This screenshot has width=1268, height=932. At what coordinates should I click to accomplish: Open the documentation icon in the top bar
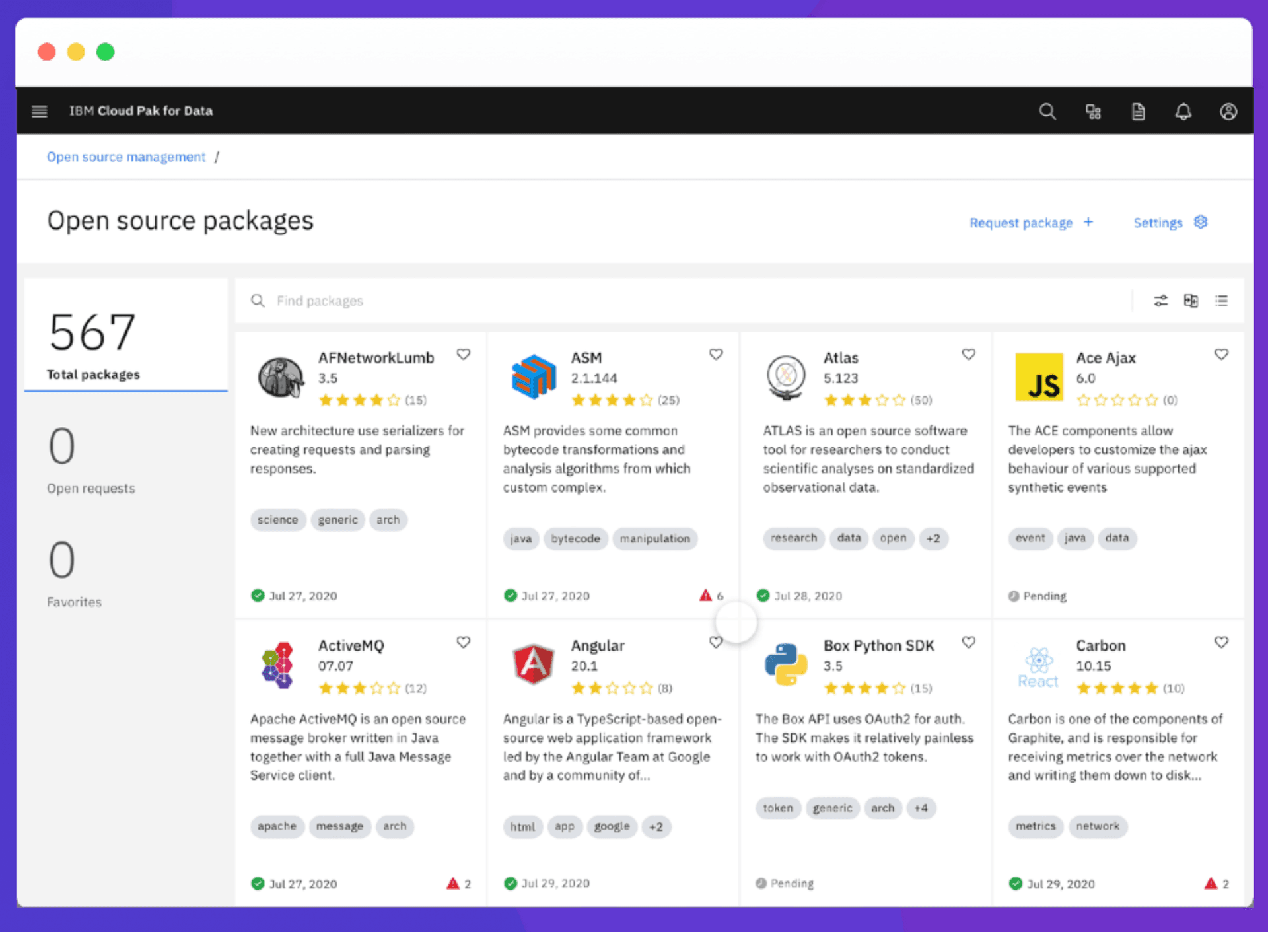point(1138,111)
